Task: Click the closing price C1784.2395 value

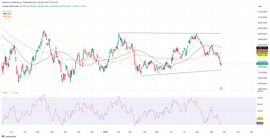Action: click(65, 6)
